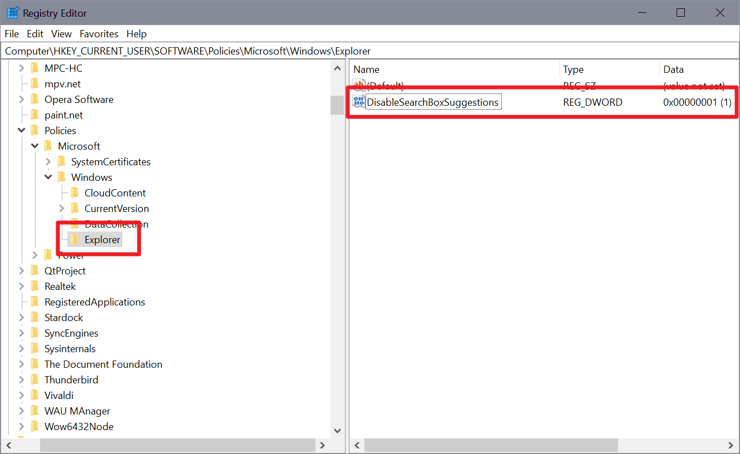Image resolution: width=740 pixels, height=454 pixels.
Task: Open the View menu
Action: tap(62, 34)
